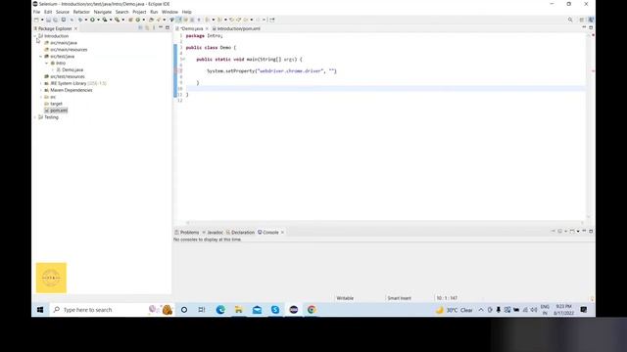The width and height of the screenshot is (627, 352).
Task: Select src/main/resources in Package Explorer
Action: coord(69,50)
